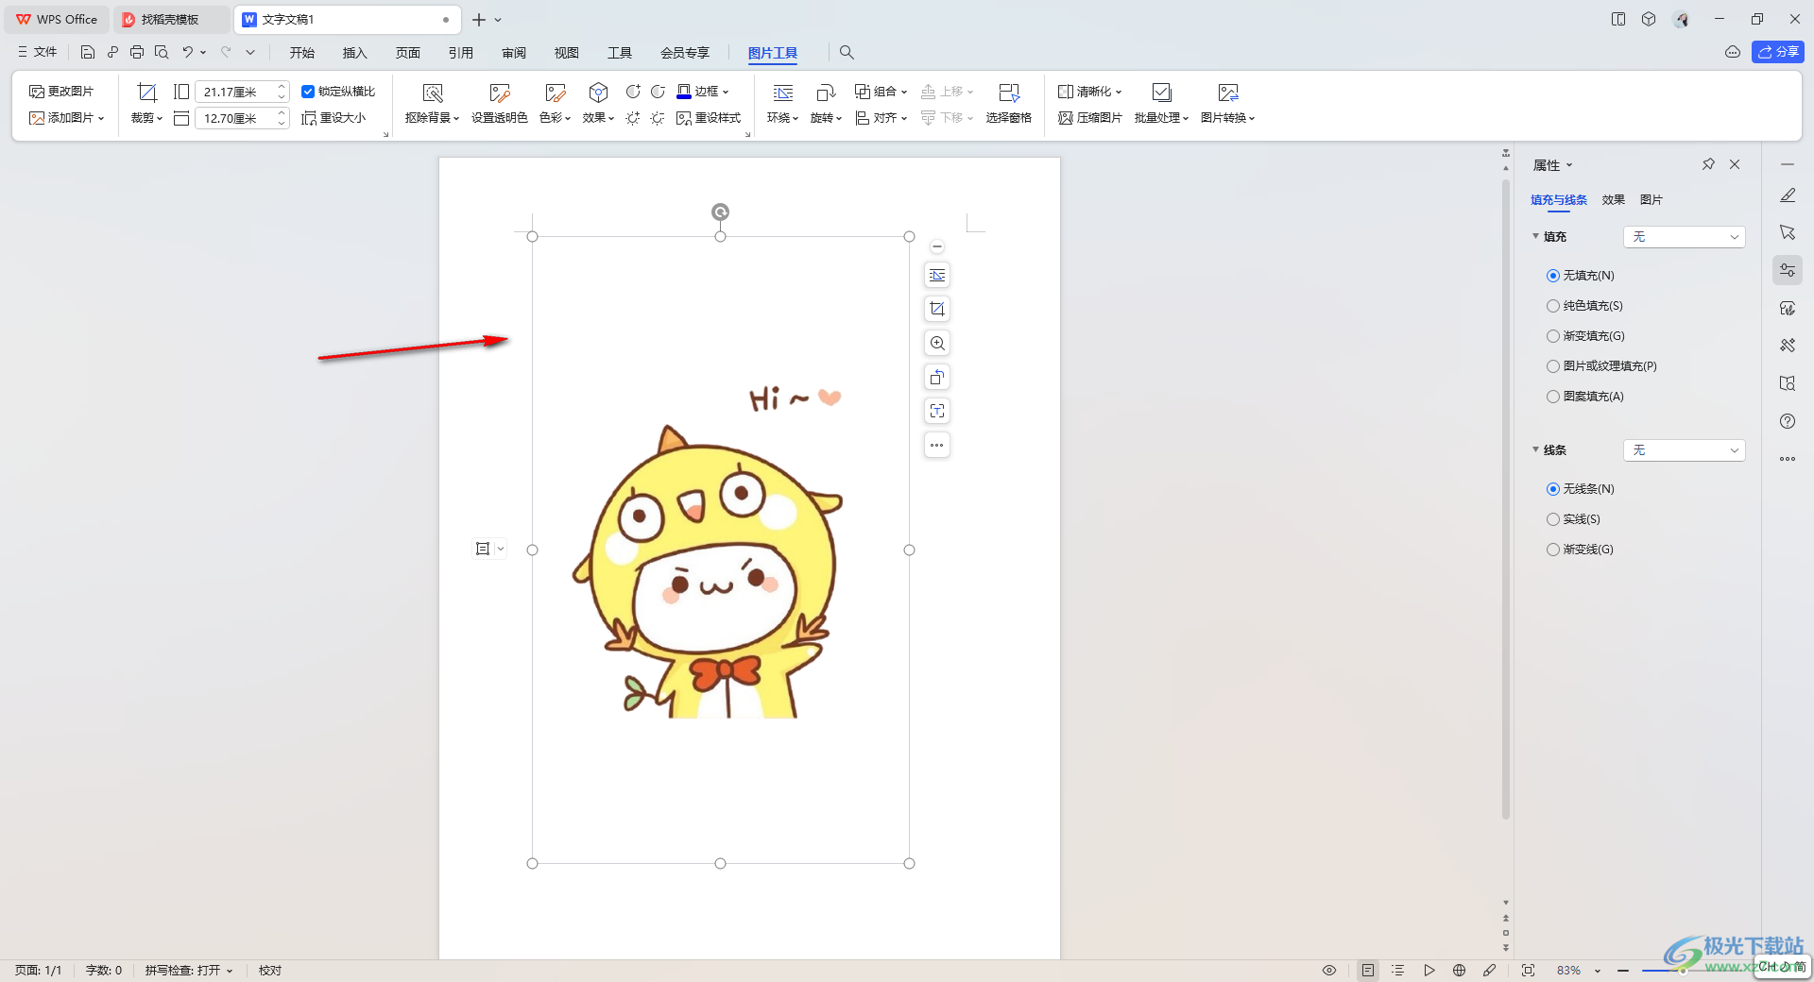Switch to the effects (效果) panel tab
The height and width of the screenshot is (982, 1814).
(x=1614, y=199)
